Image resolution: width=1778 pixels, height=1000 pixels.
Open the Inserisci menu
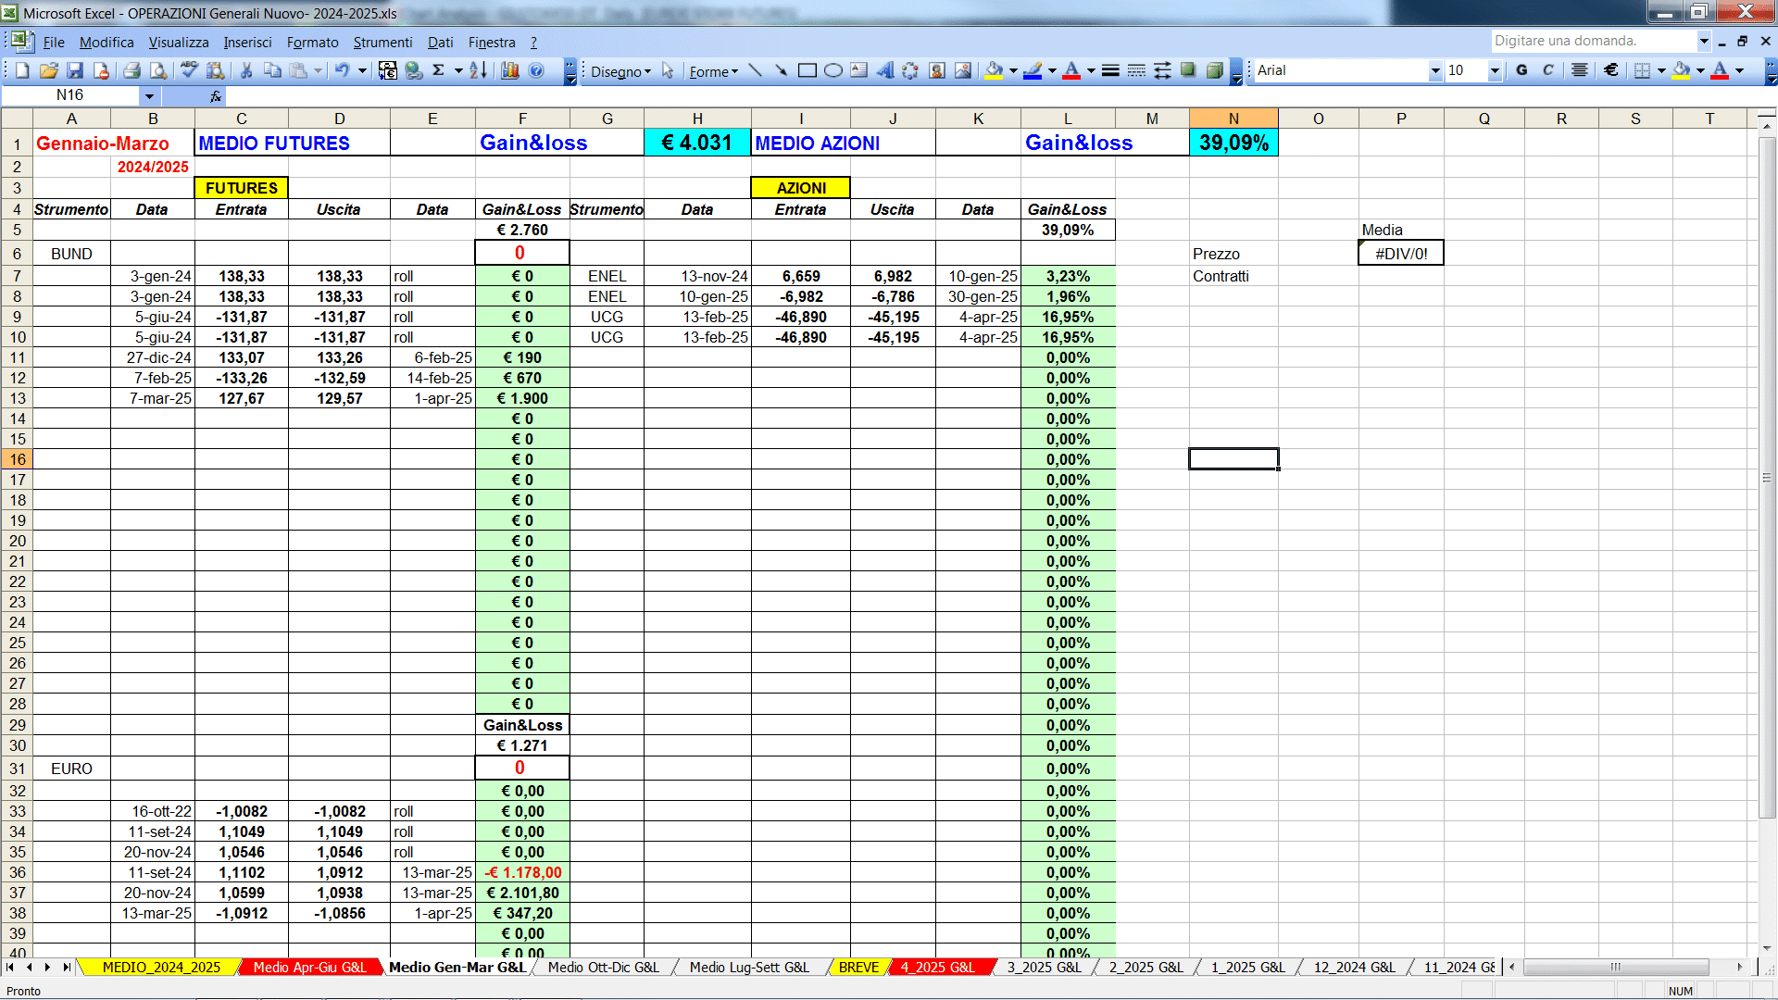click(x=247, y=43)
